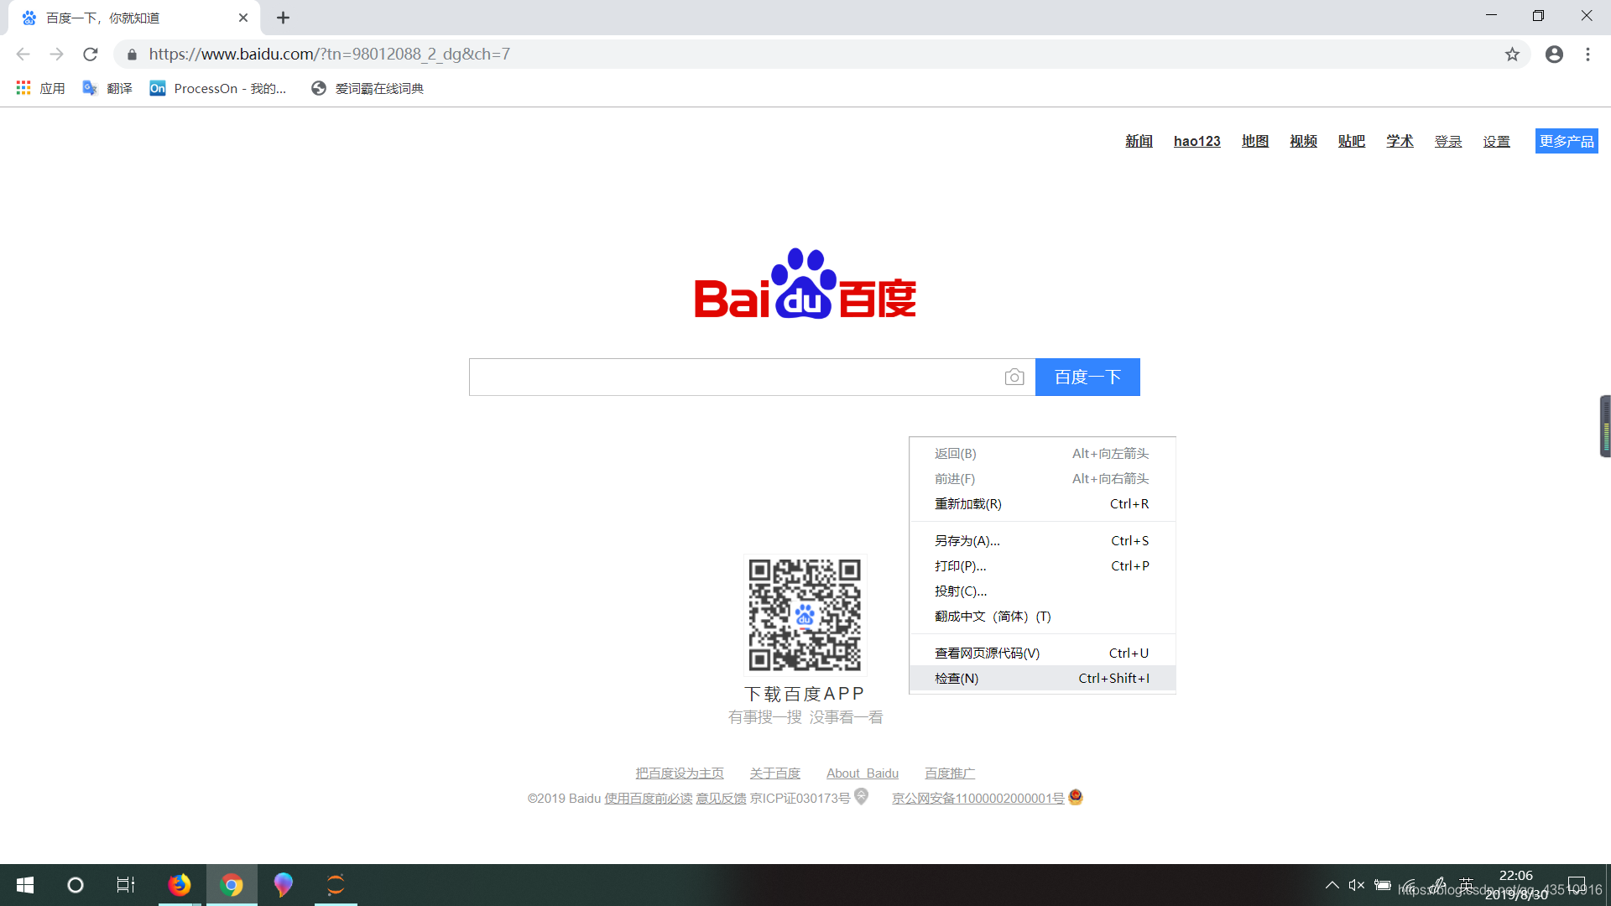Screen dimensions: 1611x906
Task: Open Chrome's three-dot menu
Action: [x=1588, y=55]
